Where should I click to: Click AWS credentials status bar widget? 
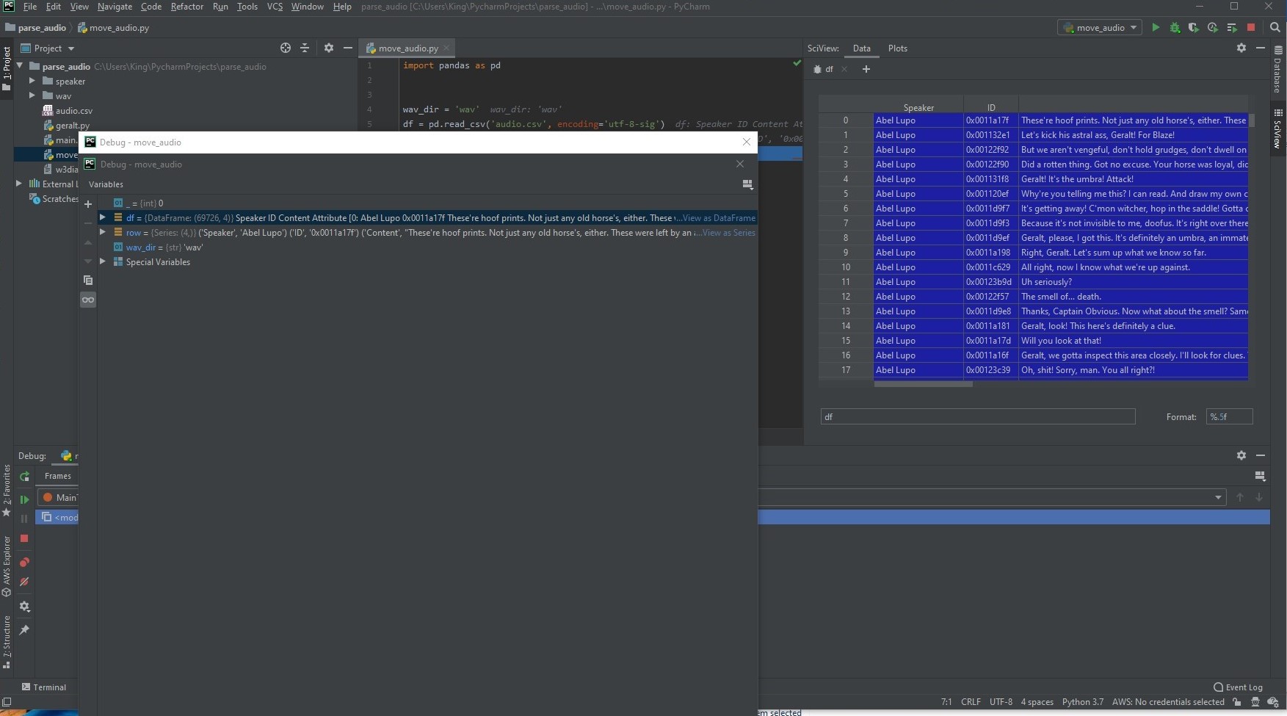tap(1168, 702)
